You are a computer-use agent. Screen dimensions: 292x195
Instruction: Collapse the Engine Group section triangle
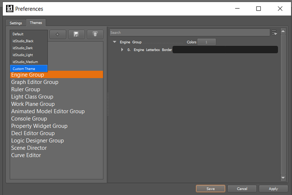click(x=115, y=42)
